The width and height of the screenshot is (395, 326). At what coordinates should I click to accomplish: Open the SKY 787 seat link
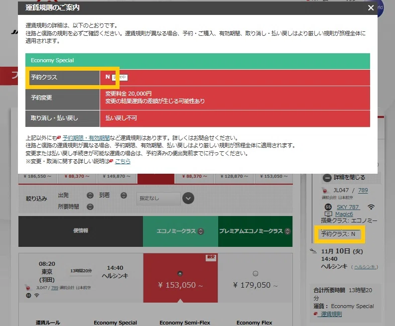(x=348, y=207)
